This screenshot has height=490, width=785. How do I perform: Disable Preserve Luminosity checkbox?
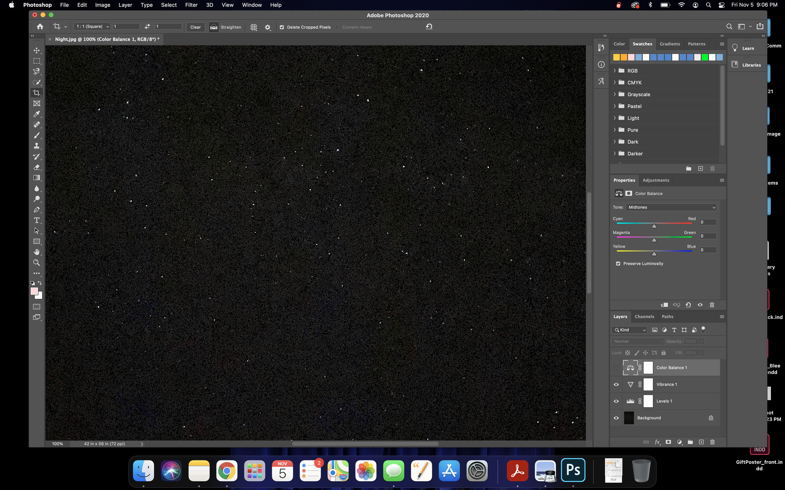[x=618, y=263]
